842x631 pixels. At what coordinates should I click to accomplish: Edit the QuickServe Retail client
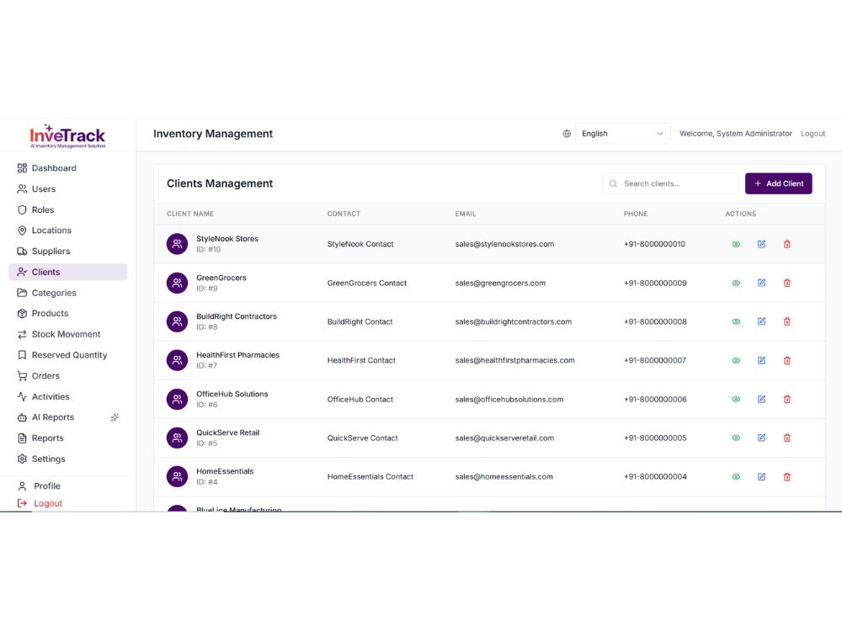(x=761, y=437)
